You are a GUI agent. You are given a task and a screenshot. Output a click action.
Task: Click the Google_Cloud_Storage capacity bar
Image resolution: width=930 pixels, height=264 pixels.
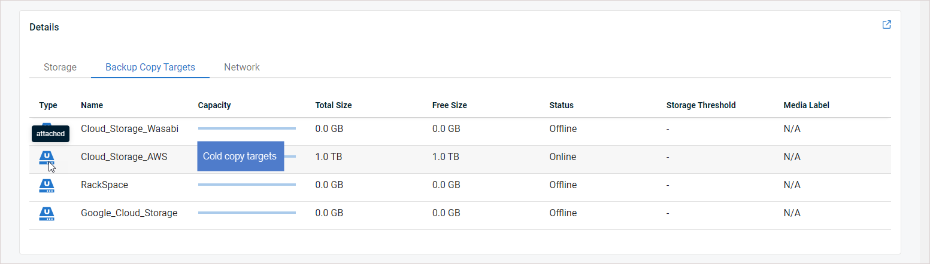247,213
